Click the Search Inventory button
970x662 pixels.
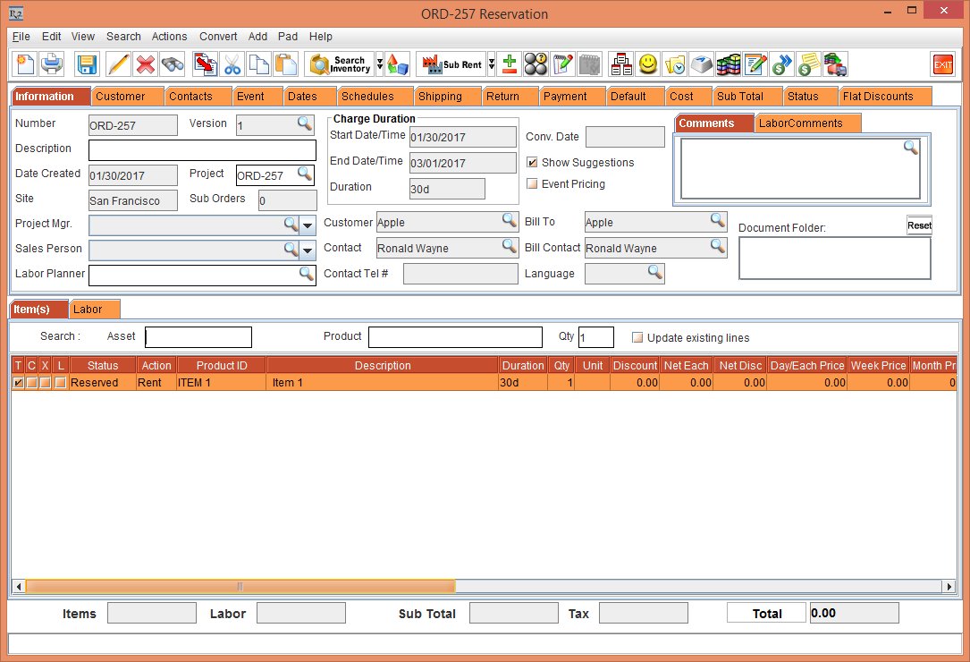click(x=340, y=64)
